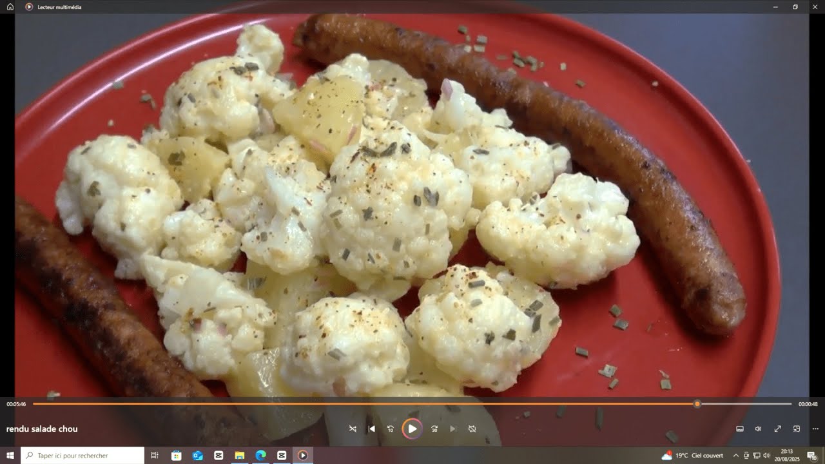The width and height of the screenshot is (825, 464).
Task: Click the video frame showing cauliflower
Action: pos(412,205)
